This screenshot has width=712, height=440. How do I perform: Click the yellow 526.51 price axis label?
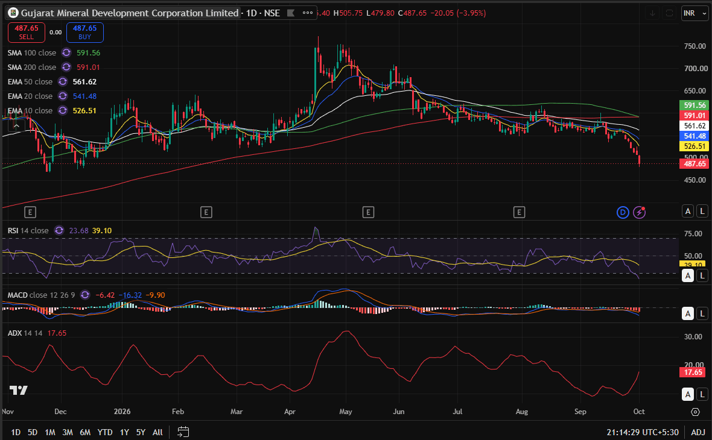695,146
